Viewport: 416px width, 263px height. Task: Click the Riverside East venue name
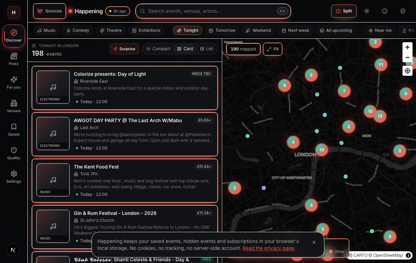tap(94, 81)
